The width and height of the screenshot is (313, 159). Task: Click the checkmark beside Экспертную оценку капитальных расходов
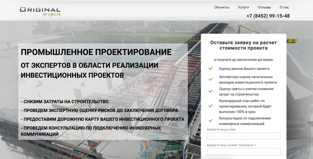coord(210,79)
